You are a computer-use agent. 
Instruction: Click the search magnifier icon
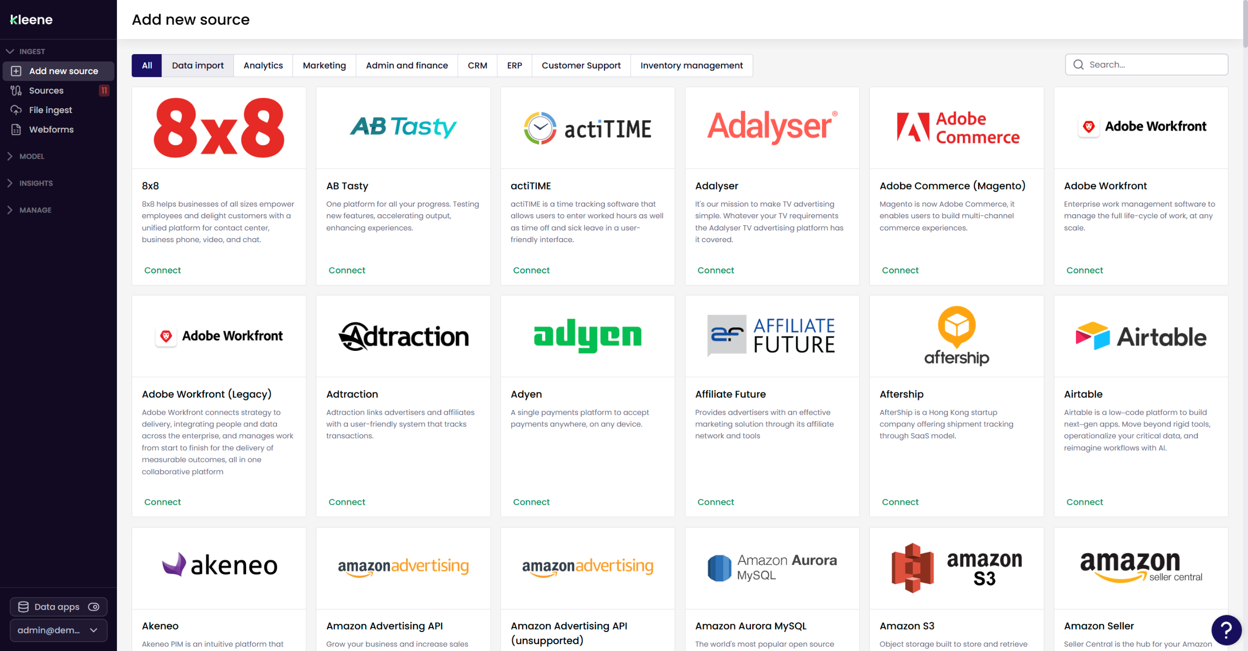[1078, 65]
